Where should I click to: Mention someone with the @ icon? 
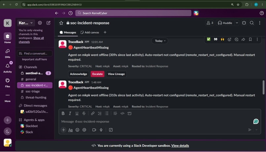click(84, 130)
